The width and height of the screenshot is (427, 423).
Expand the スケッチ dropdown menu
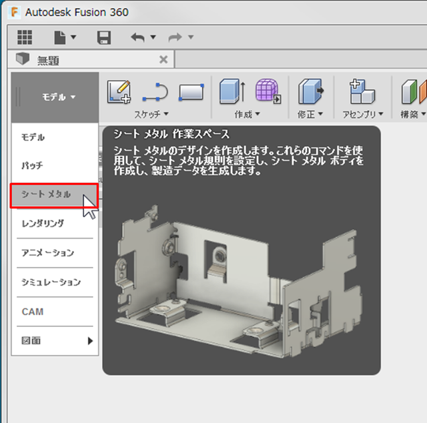coord(151,114)
